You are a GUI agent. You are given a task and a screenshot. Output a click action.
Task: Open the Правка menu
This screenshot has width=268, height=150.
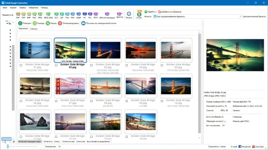pyautogui.click(x=23, y=7)
